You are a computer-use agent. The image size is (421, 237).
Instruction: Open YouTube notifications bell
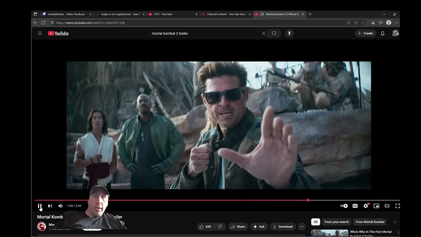click(383, 33)
